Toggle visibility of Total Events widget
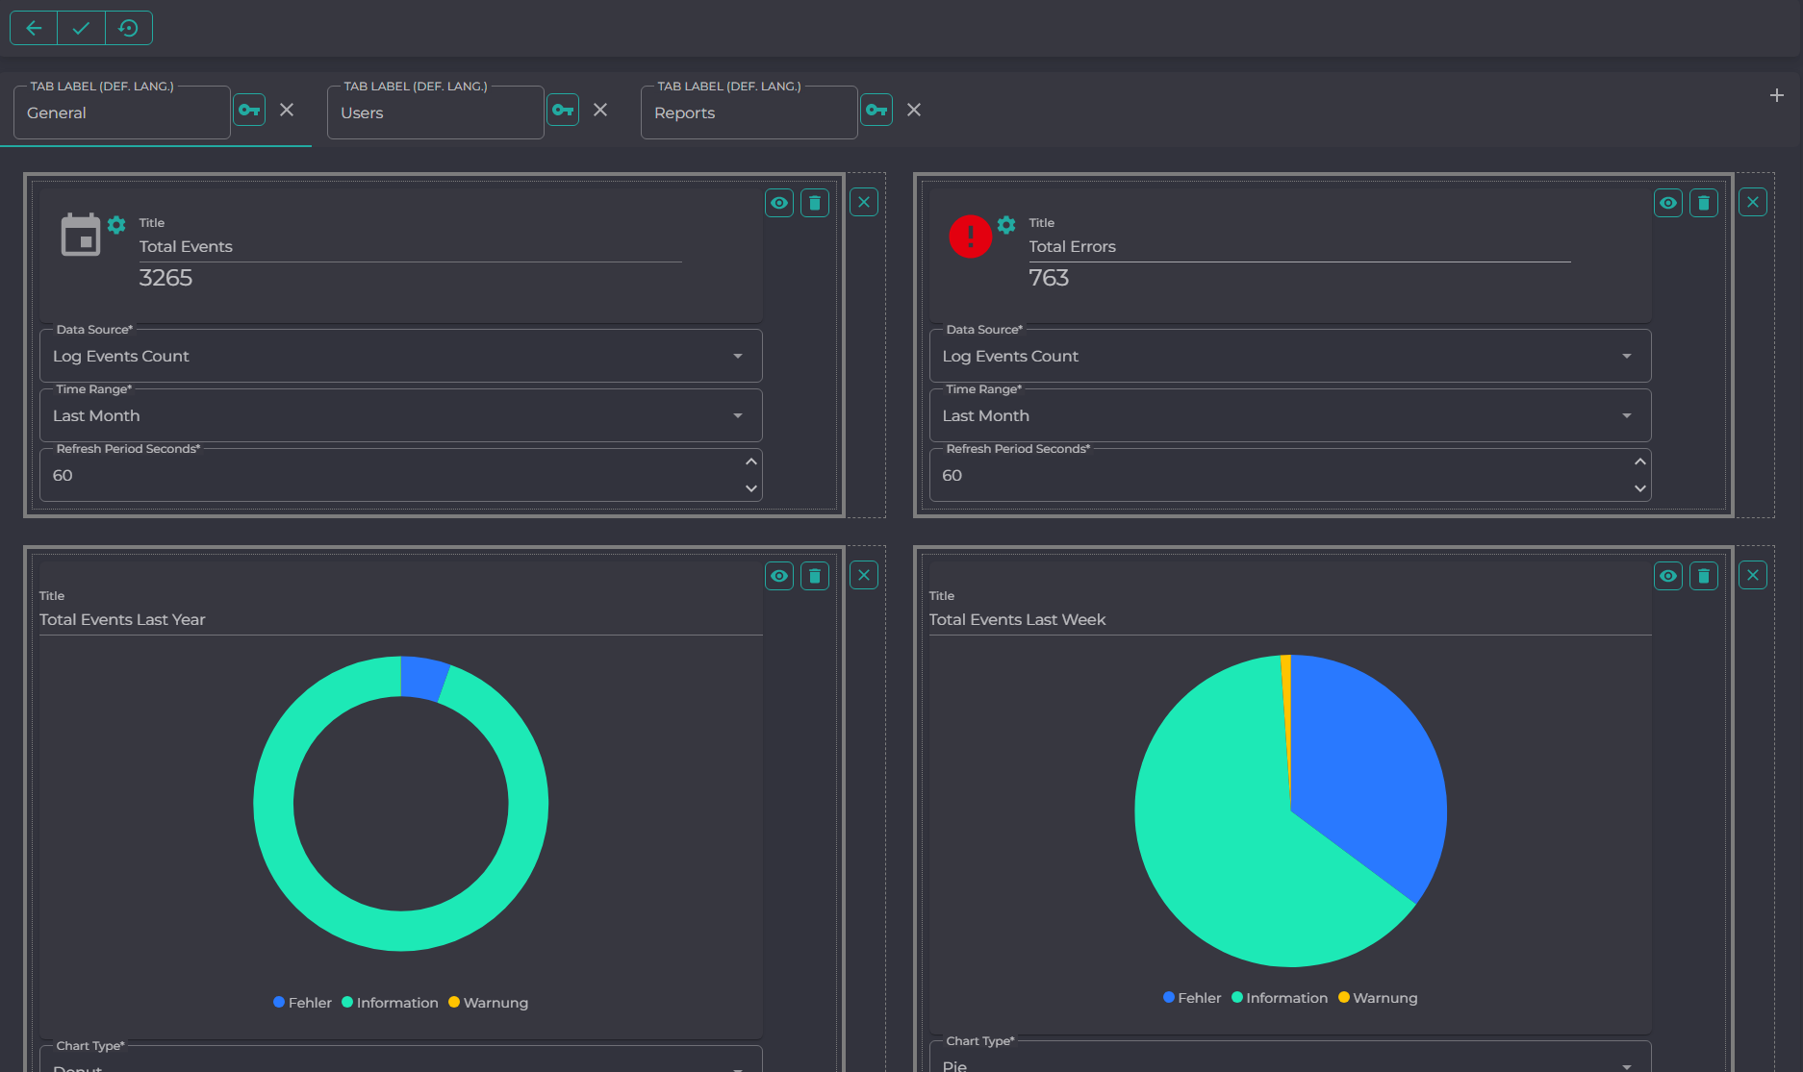The width and height of the screenshot is (1803, 1072). (779, 203)
